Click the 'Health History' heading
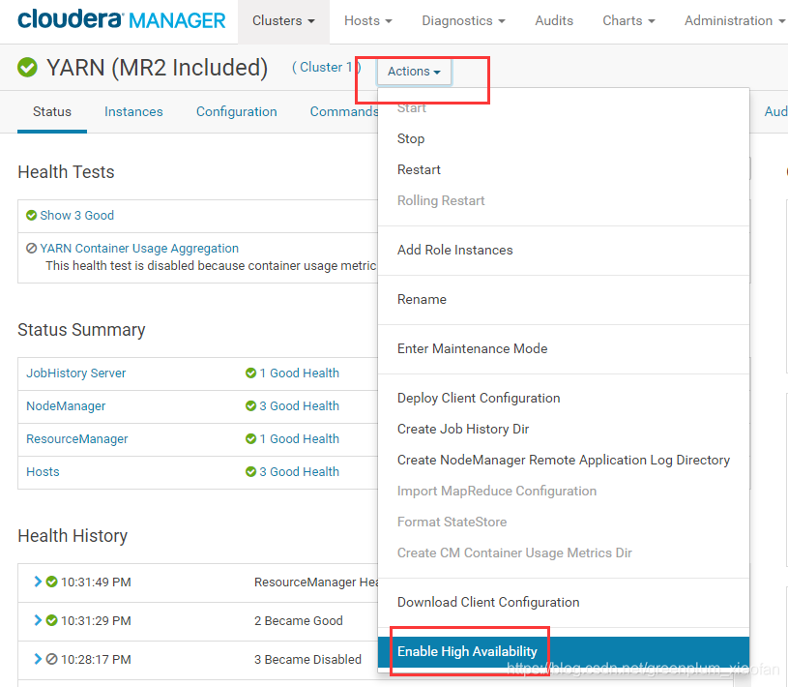 (73, 536)
